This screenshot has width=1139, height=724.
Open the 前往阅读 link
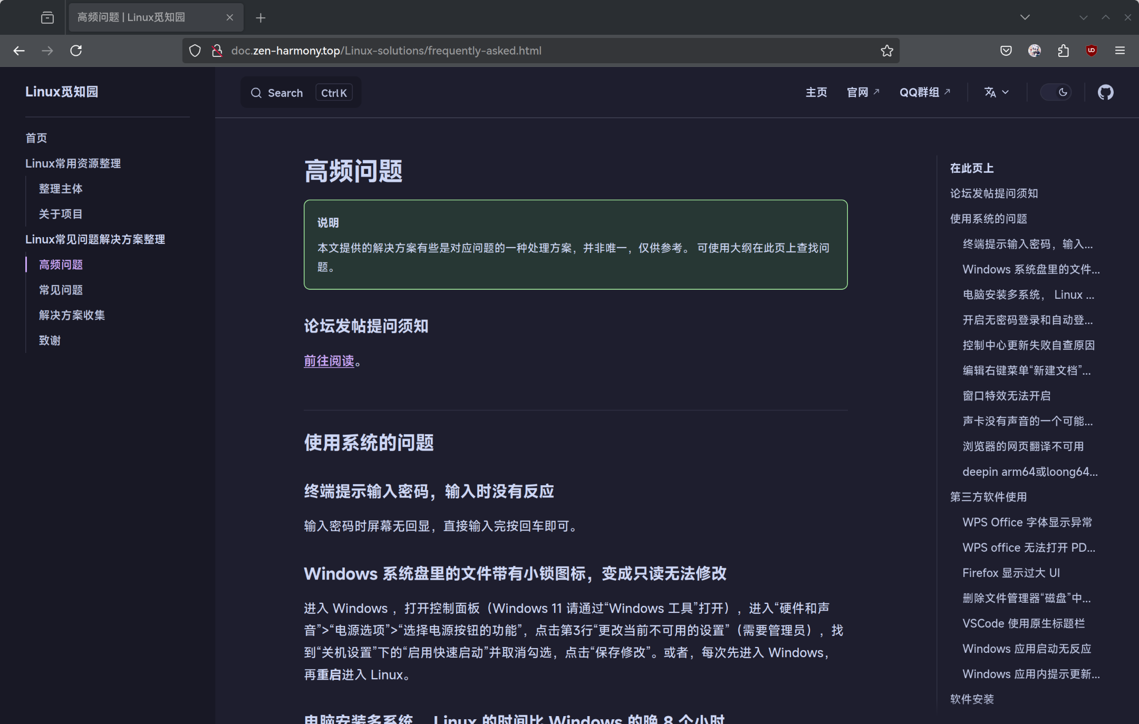329,361
